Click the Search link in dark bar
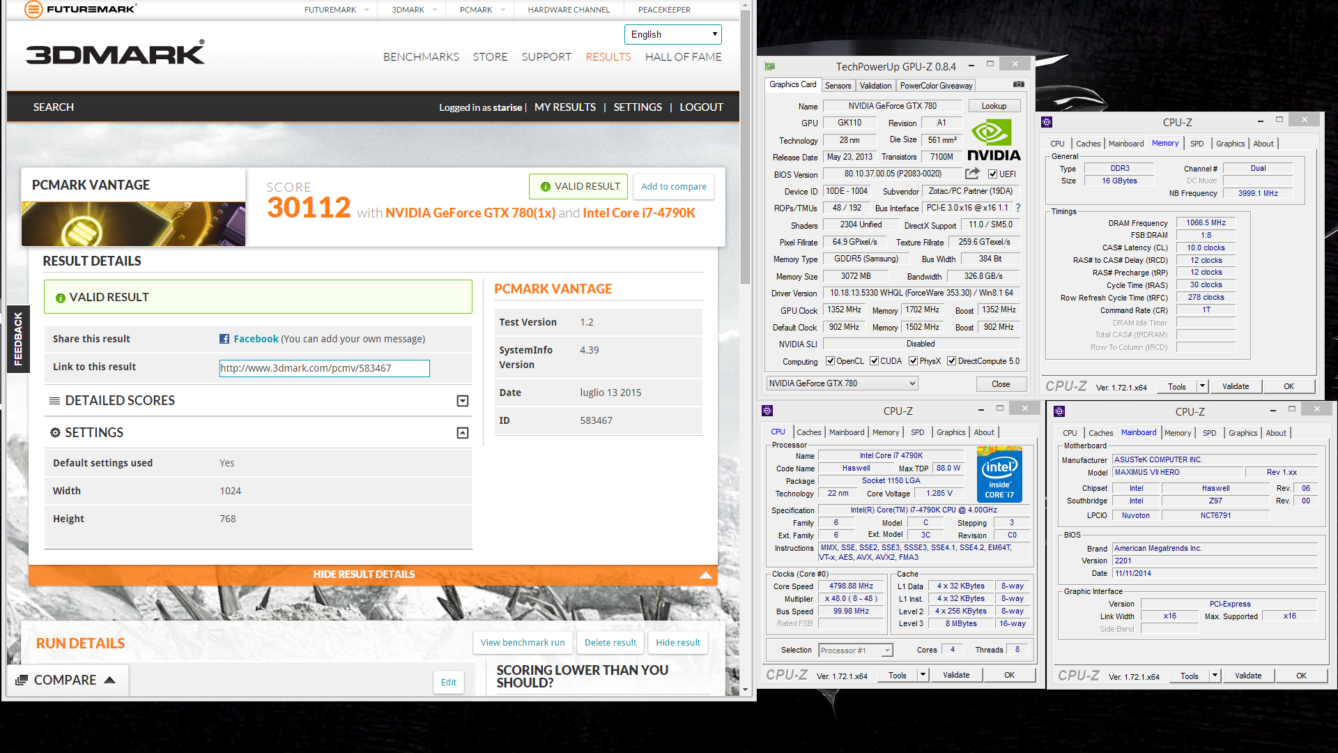The image size is (1338, 753). point(54,107)
